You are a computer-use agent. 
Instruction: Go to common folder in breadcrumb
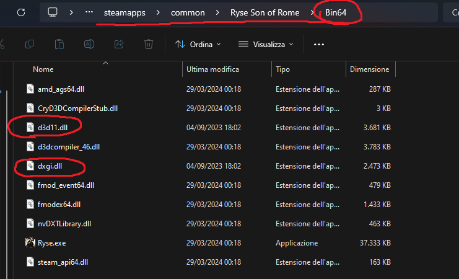[x=188, y=12]
